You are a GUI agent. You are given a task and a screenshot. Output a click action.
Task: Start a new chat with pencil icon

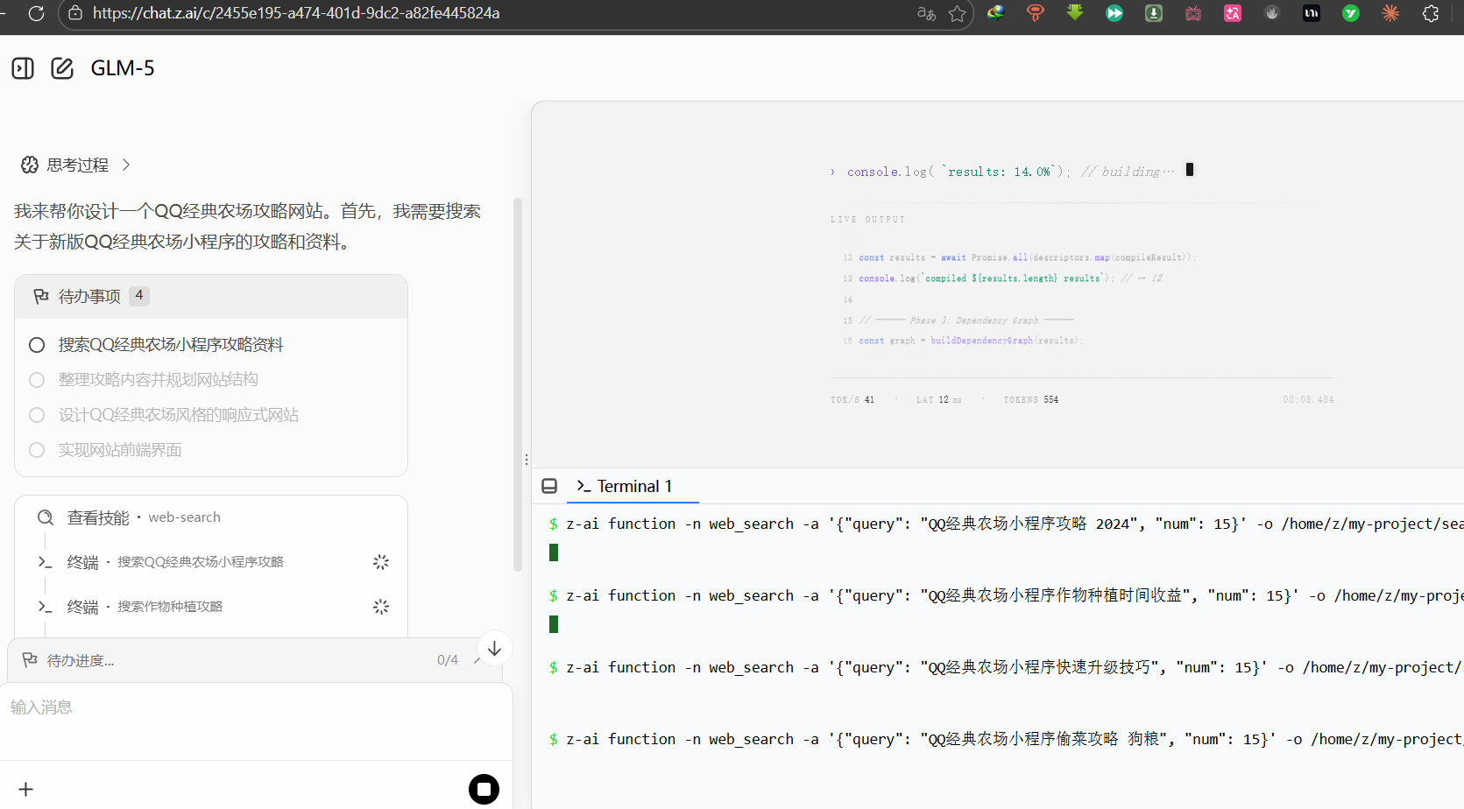pos(62,68)
